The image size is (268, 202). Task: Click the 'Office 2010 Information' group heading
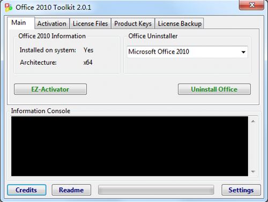click(x=52, y=36)
